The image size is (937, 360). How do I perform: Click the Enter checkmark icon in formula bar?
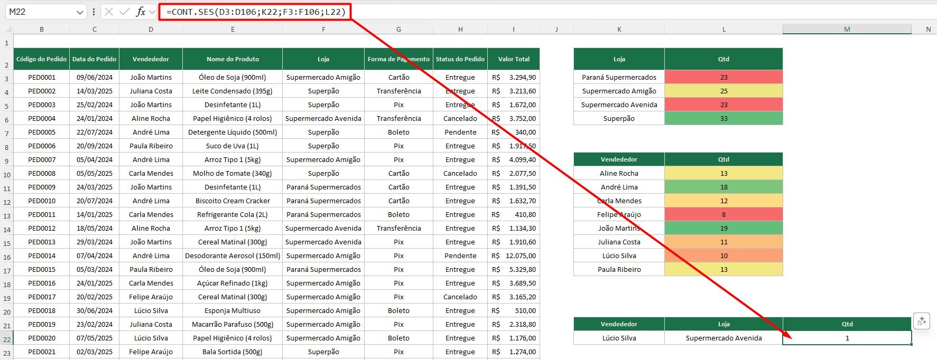click(125, 12)
